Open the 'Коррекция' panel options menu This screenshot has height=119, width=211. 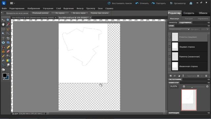[208, 113]
